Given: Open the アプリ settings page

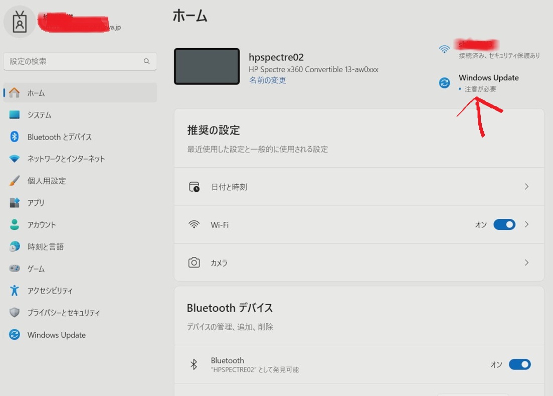Looking at the screenshot, I should [x=80, y=203].
